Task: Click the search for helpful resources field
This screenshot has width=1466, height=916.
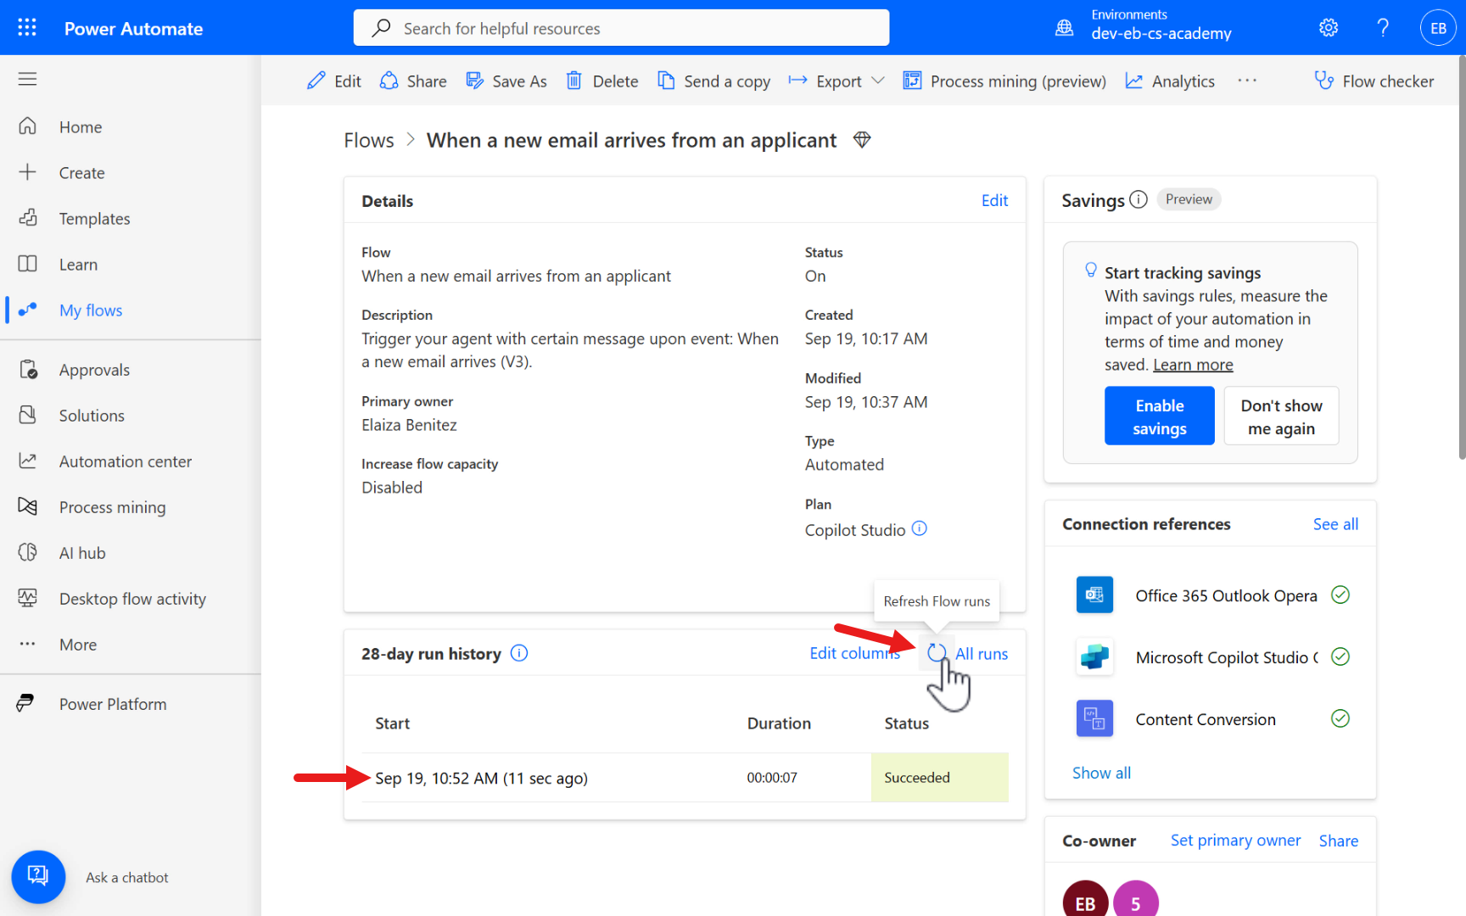Action: pyautogui.click(x=621, y=28)
